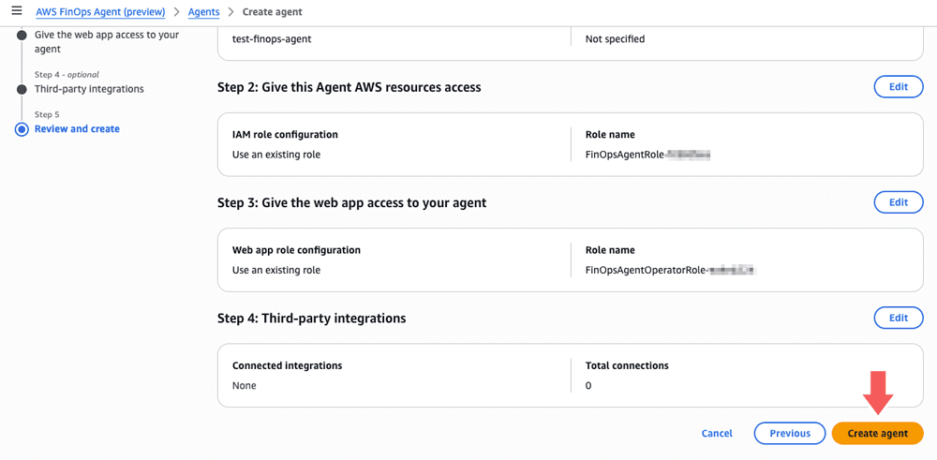
Task: Edit Step 4 Third-party integrations
Action: tap(899, 318)
